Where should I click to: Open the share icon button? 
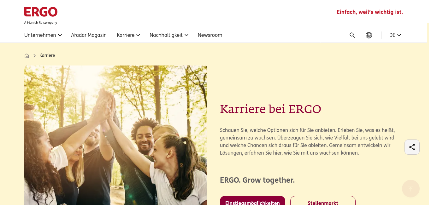(x=412, y=147)
